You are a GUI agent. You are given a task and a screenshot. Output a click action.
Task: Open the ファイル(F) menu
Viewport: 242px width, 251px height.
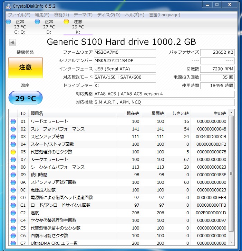point(19,15)
